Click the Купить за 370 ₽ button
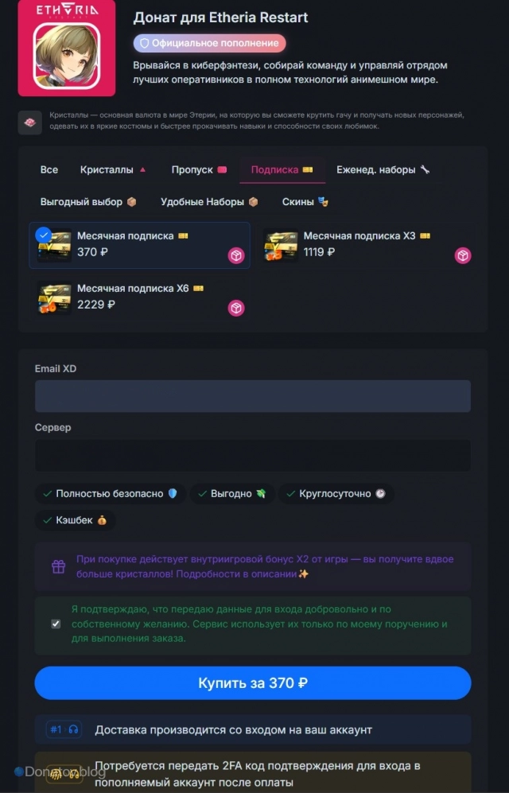Viewport: 509px width, 793px height. coord(253,682)
